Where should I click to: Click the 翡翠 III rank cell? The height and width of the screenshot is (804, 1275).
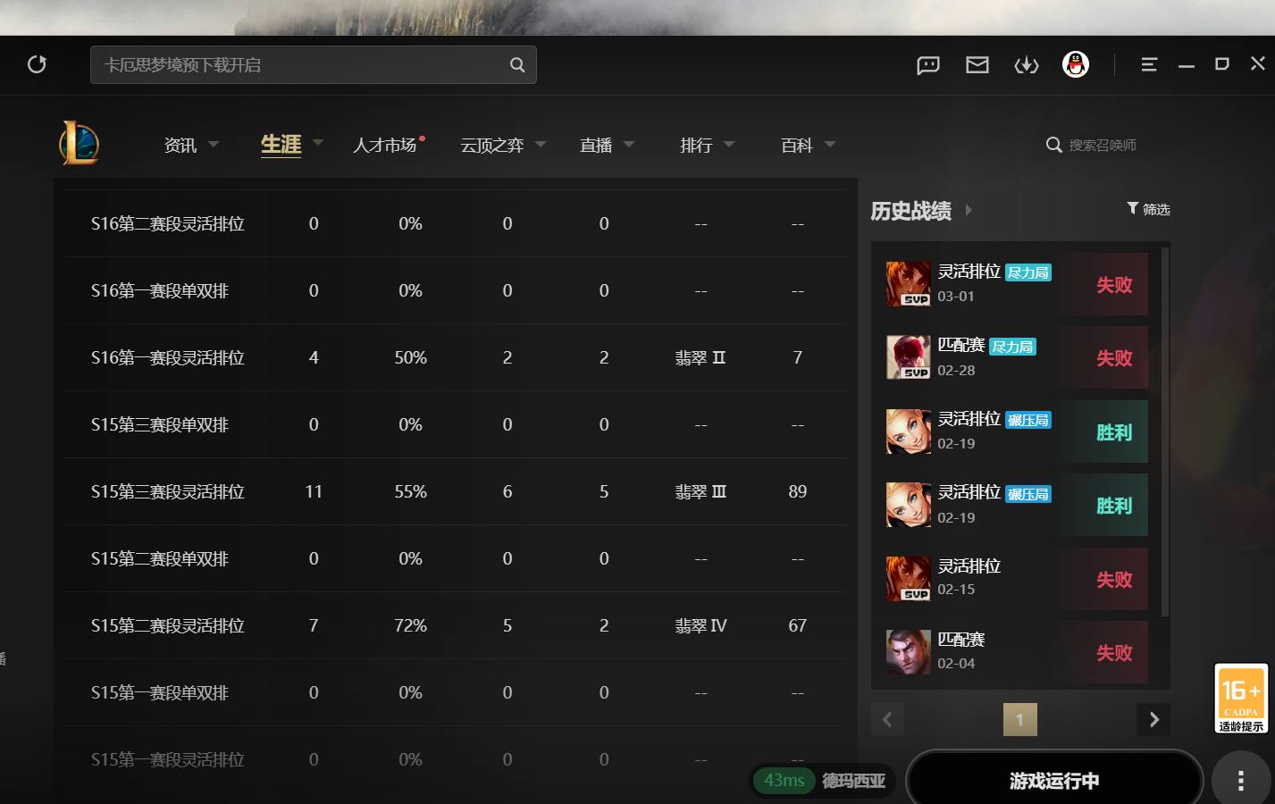(x=700, y=491)
